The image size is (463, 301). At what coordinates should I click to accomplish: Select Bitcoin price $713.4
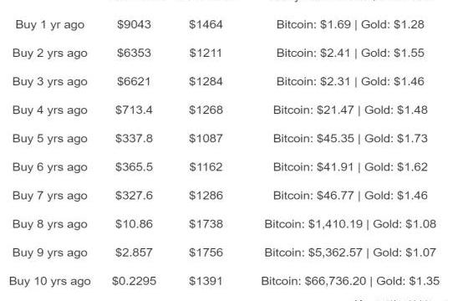coord(134,110)
